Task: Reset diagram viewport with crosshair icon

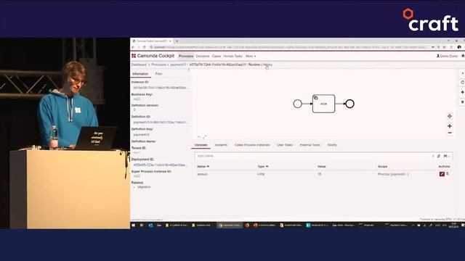Action: coord(450,116)
